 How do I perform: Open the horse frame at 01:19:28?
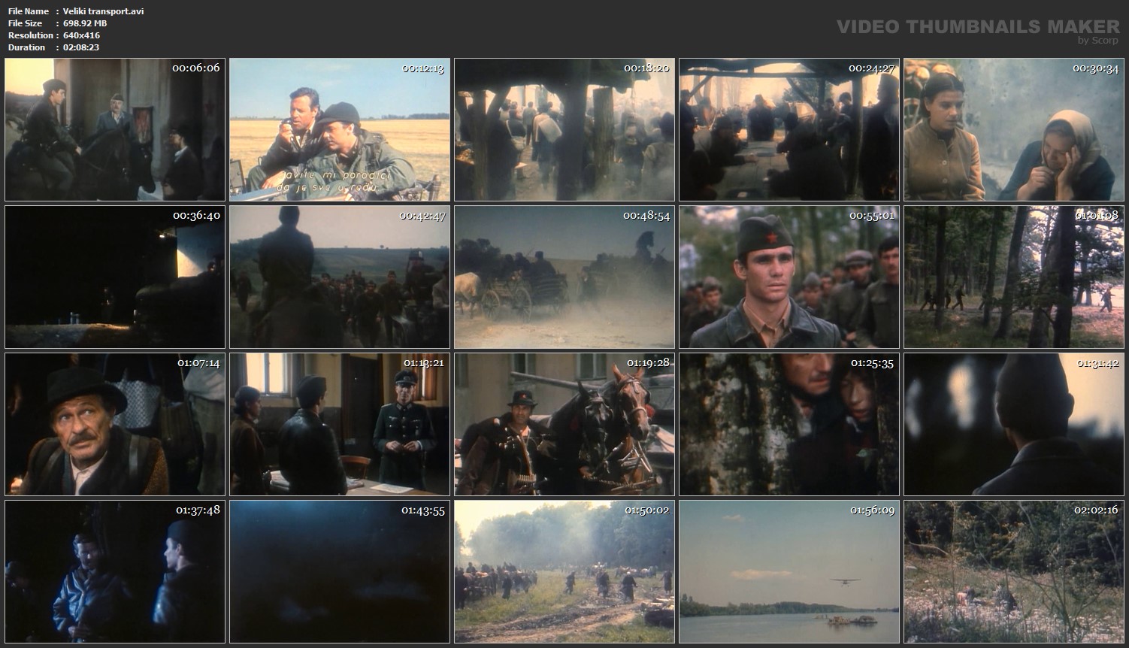[564, 424]
